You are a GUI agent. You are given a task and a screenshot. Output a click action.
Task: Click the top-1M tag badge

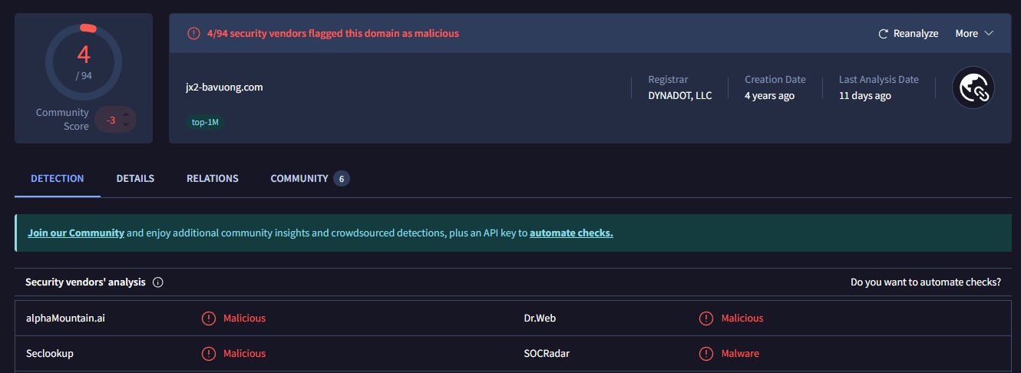point(206,122)
